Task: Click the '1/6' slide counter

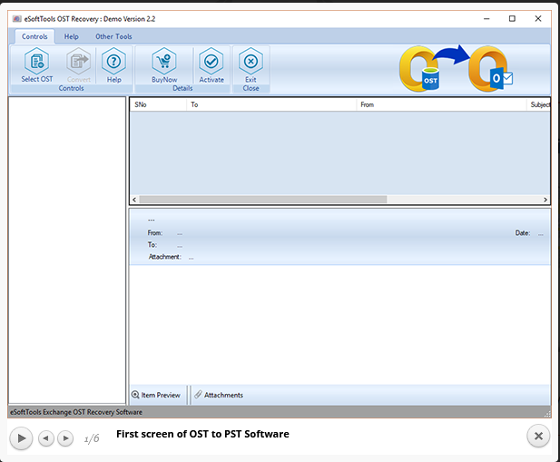Action: (x=92, y=438)
